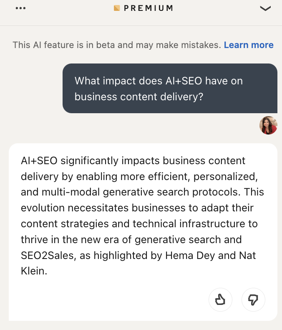Click "technical infrastructure" in the AI answer

[189, 224]
